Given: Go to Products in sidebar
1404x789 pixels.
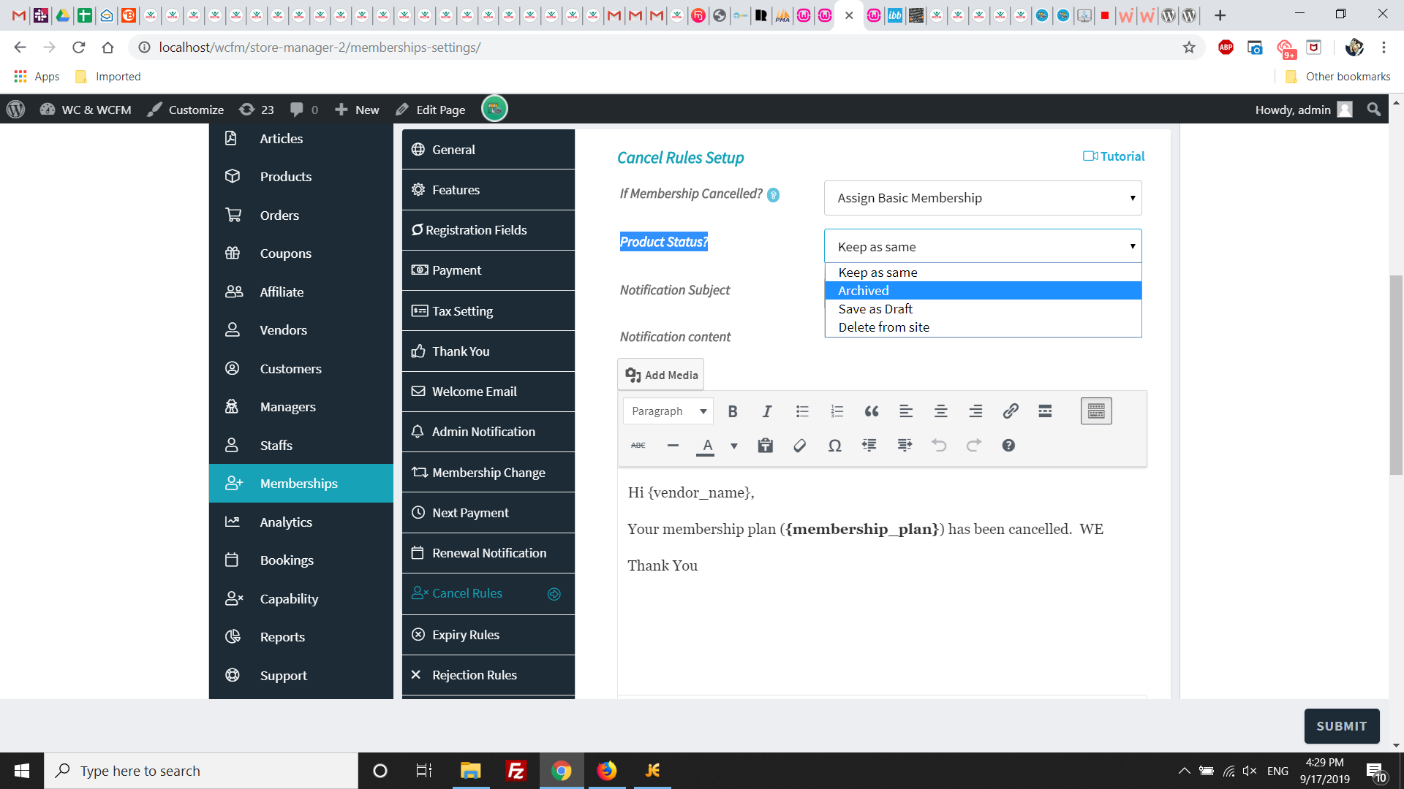Looking at the screenshot, I should (x=301, y=177).
